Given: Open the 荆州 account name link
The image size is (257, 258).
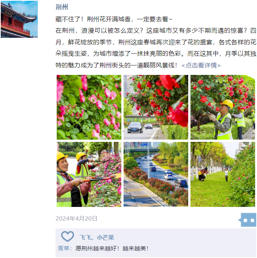Looking at the screenshot, I should coord(62,7).
